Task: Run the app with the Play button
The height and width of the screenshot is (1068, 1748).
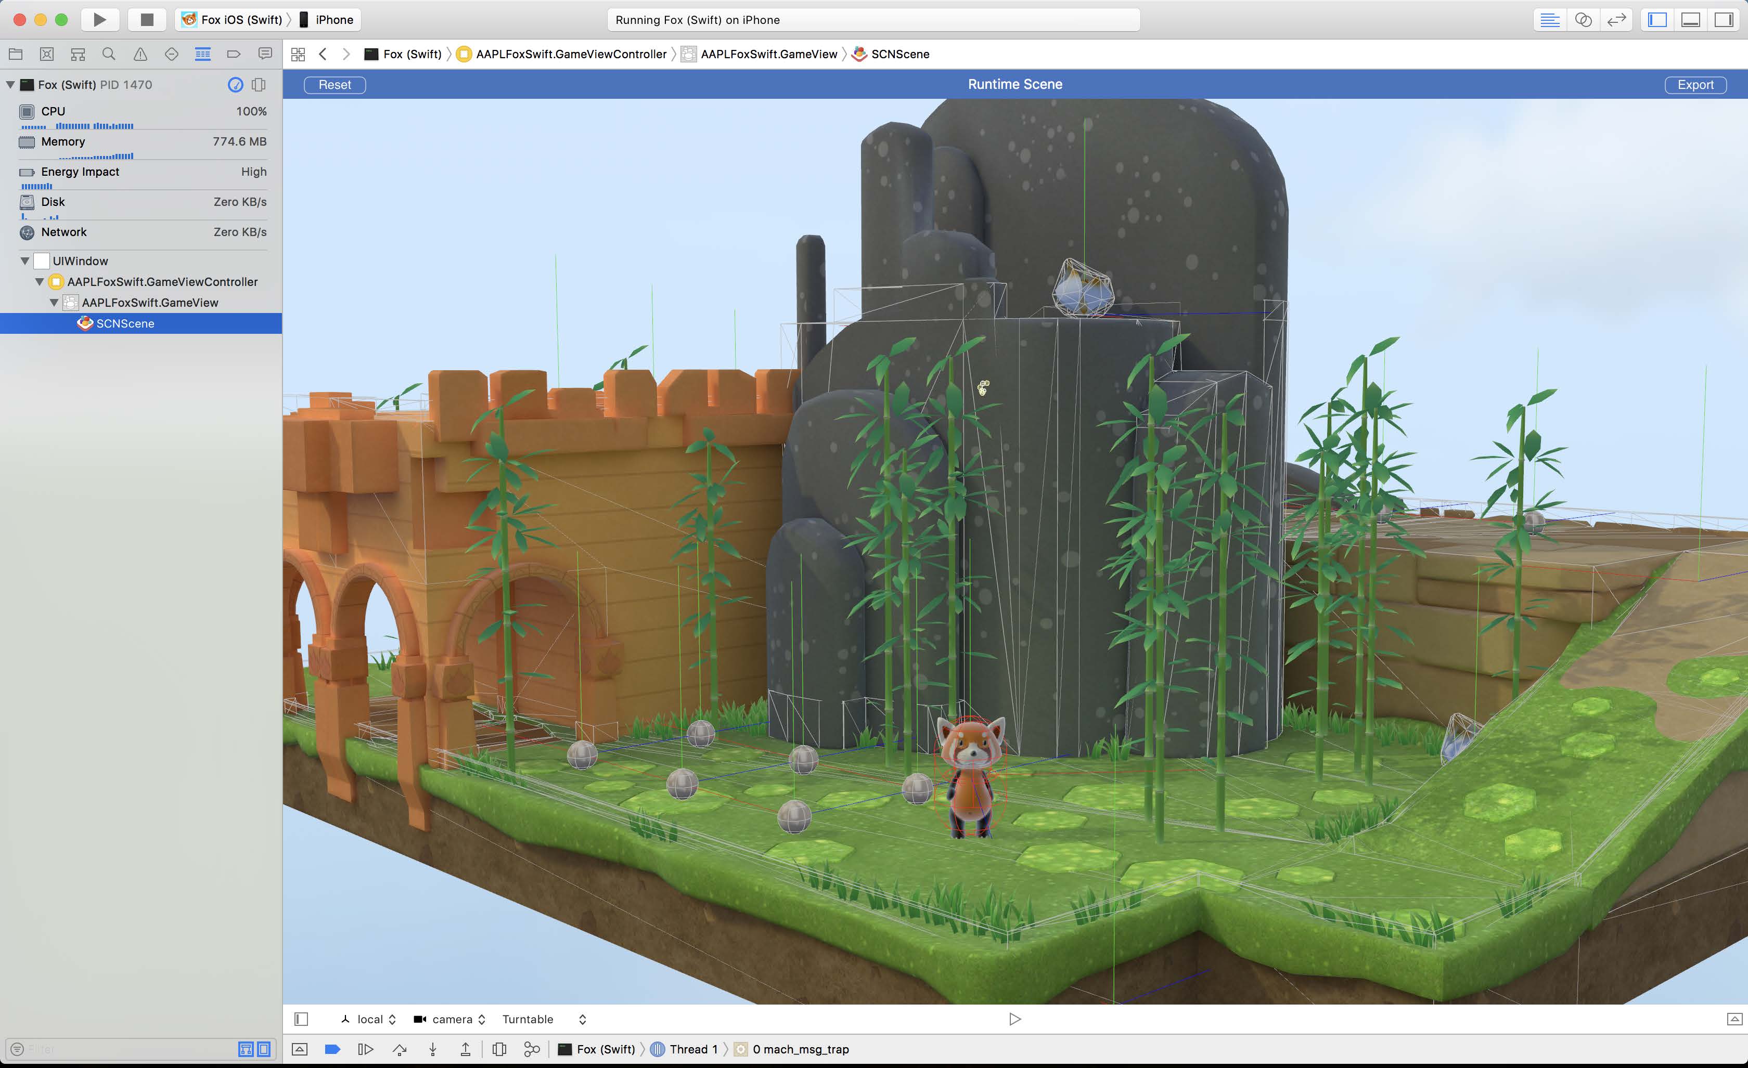Action: point(100,20)
